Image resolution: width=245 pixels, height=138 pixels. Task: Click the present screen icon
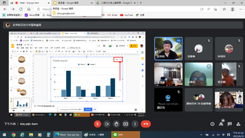coord(126,124)
